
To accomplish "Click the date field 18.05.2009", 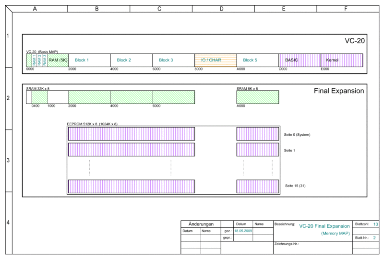I will [243, 231].
